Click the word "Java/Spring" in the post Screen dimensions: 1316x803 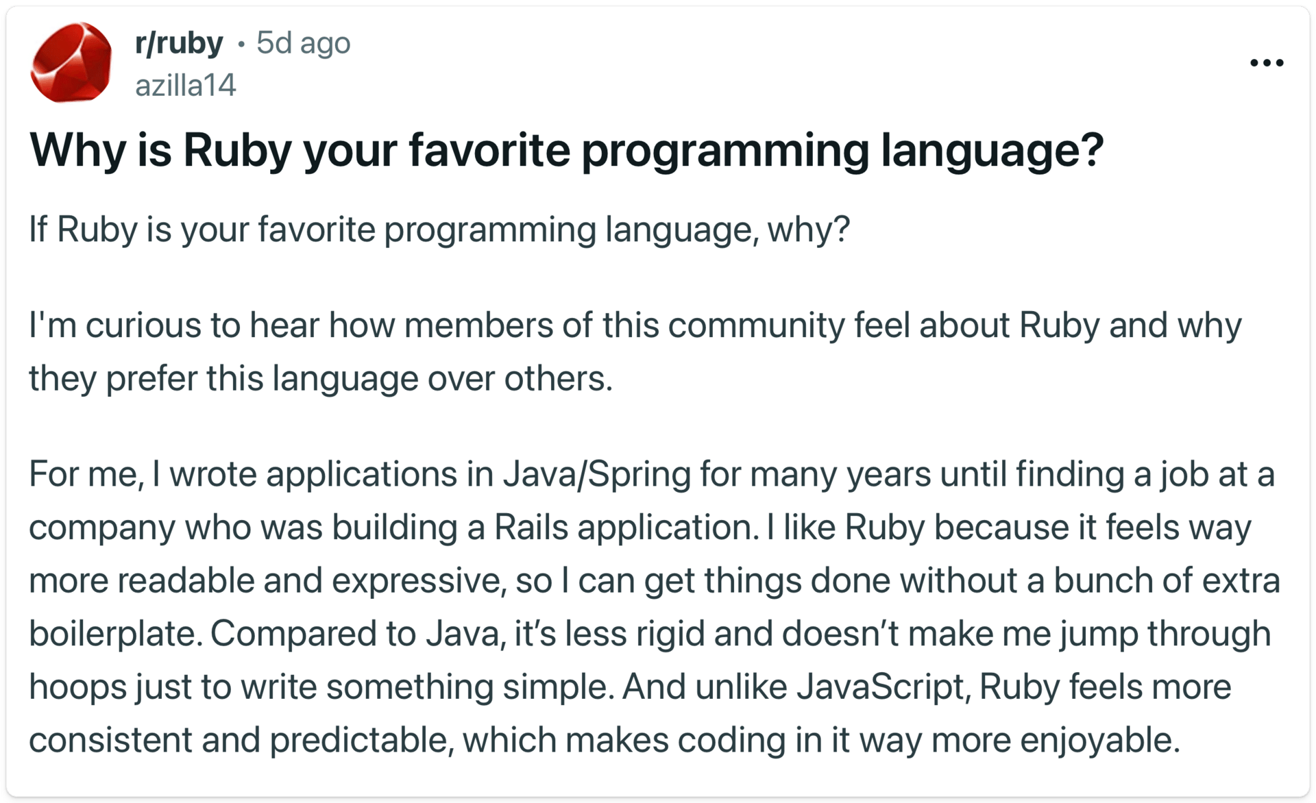coord(596,474)
